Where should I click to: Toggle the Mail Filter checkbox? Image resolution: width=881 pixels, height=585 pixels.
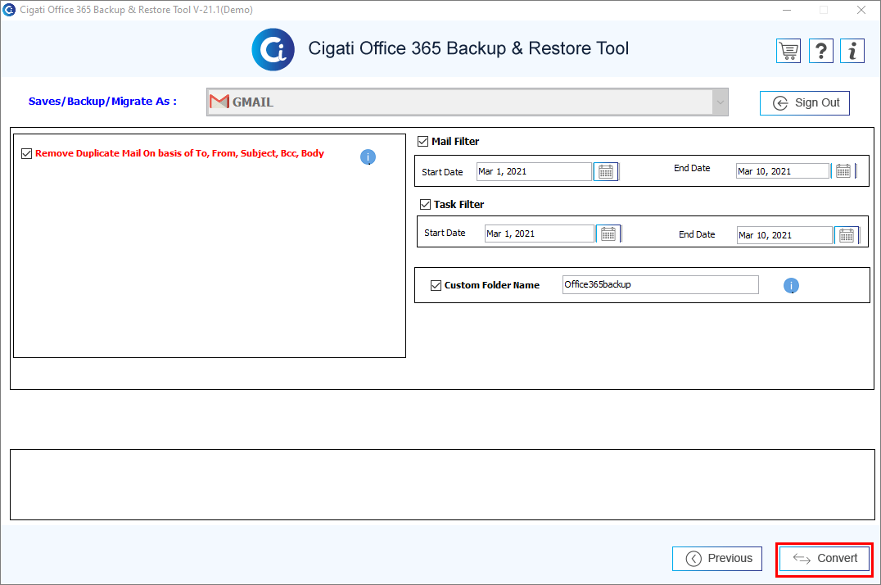click(x=423, y=141)
